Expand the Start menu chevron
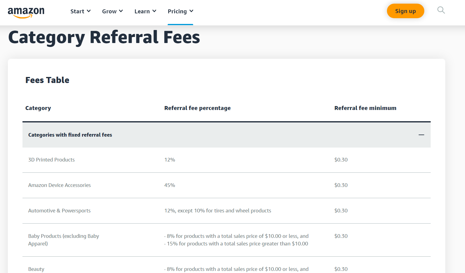 tap(89, 11)
